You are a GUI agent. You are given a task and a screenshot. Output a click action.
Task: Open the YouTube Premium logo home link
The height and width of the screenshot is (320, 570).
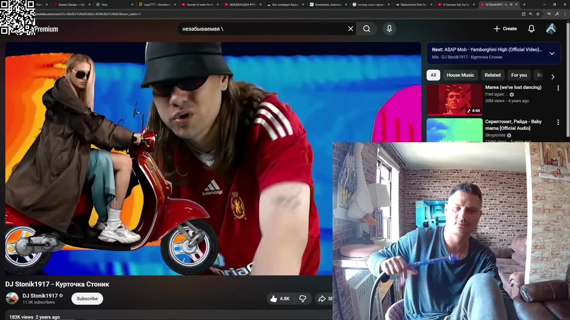[x=46, y=29]
